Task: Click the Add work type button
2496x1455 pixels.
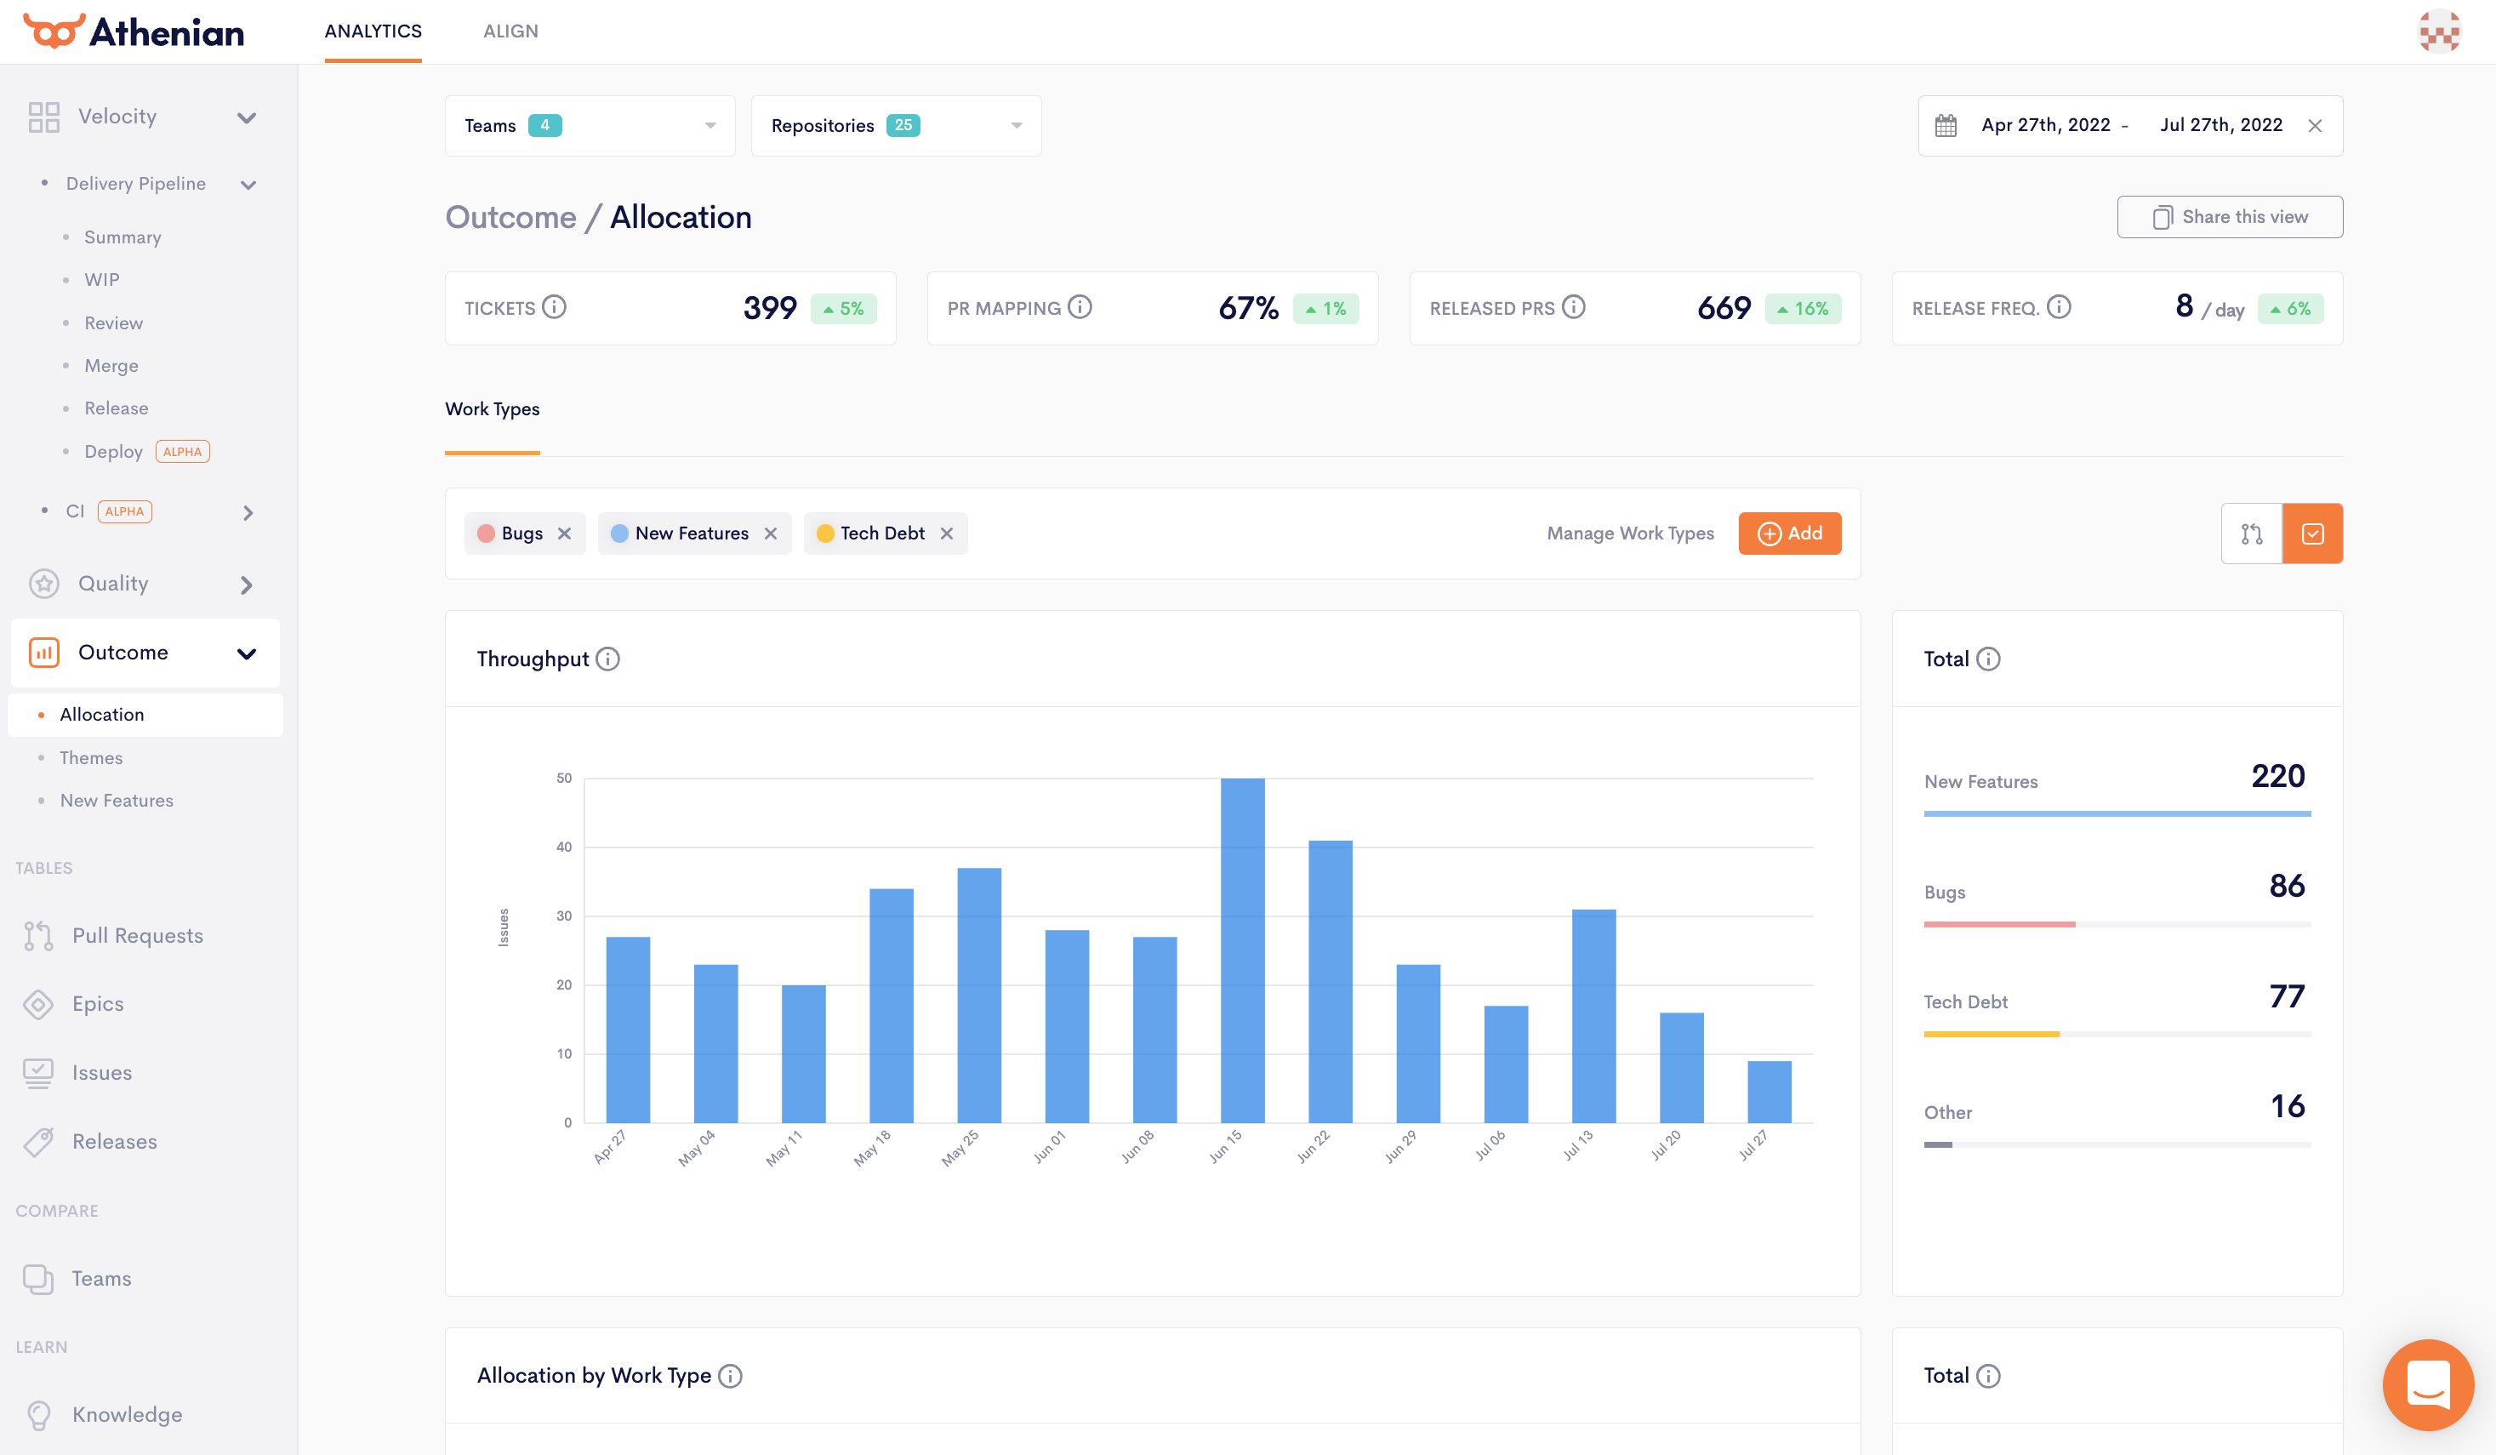Action: click(1789, 533)
